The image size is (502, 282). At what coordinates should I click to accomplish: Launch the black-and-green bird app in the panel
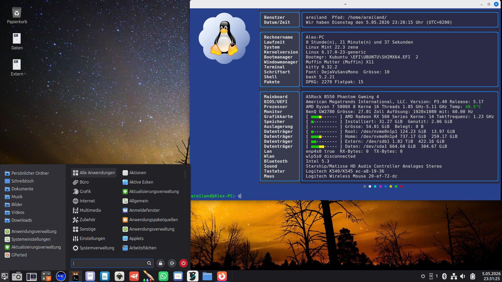pos(193,276)
